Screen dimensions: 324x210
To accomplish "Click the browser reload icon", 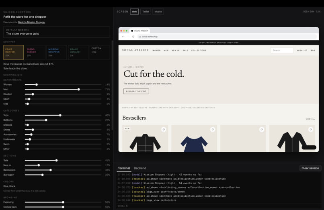I will pos(133,37).
